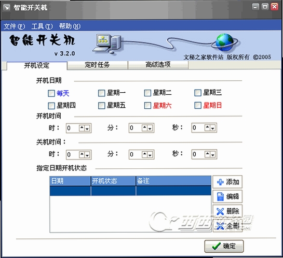Click the 关机时间 hour input field
283x258 pixels.
[x=73, y=155]
